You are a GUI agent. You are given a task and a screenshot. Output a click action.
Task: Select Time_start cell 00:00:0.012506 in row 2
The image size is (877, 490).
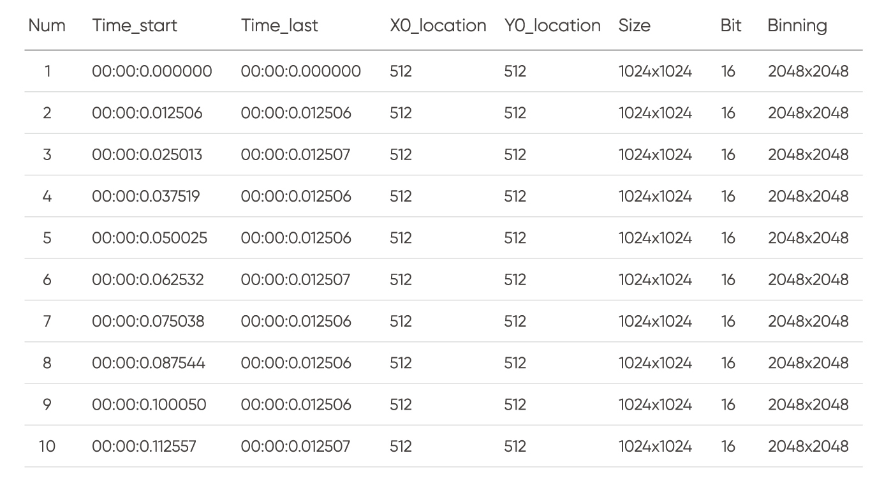tap(147, 113)
